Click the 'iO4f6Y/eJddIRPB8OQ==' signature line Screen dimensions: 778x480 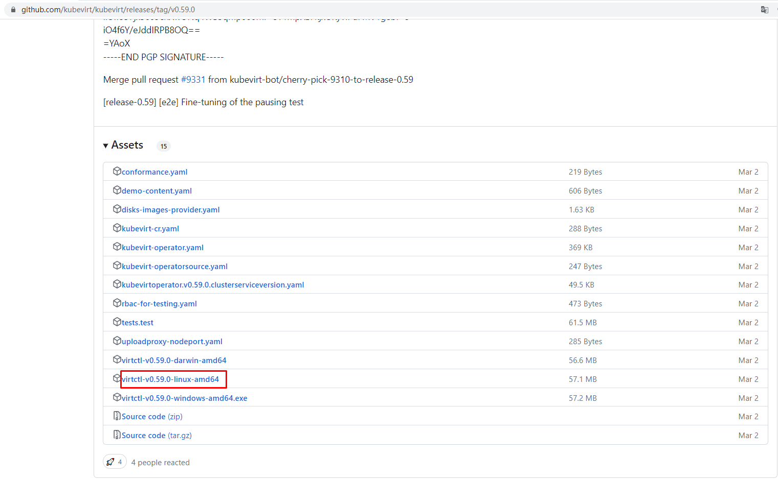point(151,30)
